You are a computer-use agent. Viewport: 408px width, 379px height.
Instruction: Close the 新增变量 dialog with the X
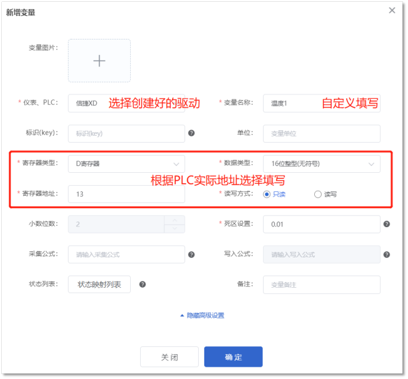tap(392, 10)
